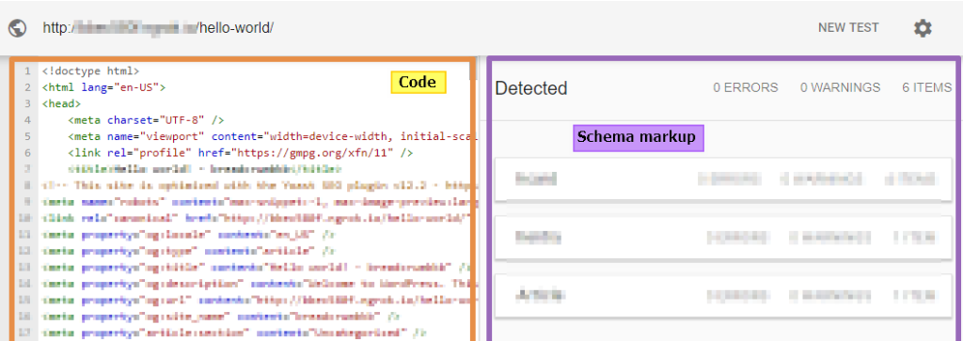
Task: Click the <head> tag line
Action: (x=61, y=103)
